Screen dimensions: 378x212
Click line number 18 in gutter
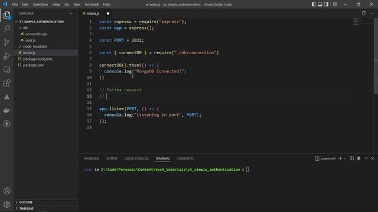[89, 127]
